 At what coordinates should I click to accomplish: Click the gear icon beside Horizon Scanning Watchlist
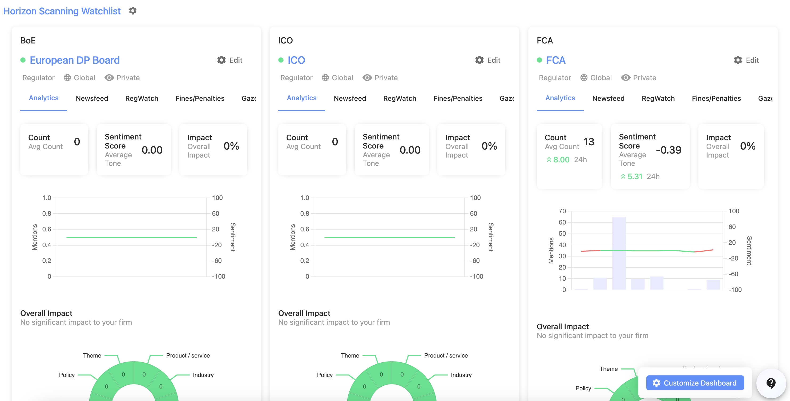(132, 11)
